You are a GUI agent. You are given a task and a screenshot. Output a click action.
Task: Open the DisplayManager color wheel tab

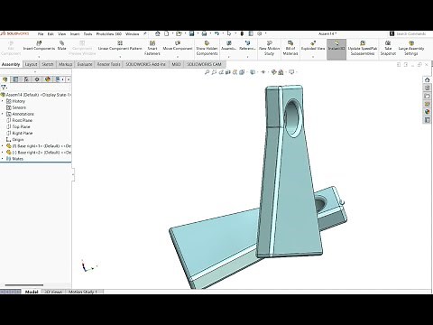pos(48,79)
